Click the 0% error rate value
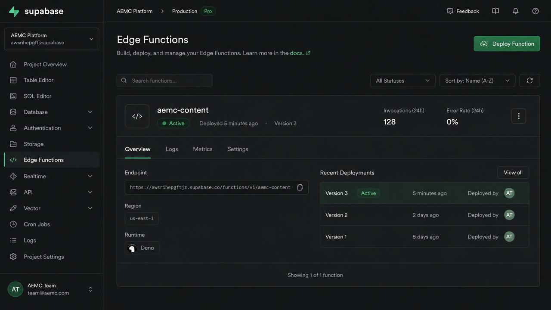The height and width of the screenshot is (310, 551). (452, 122)
